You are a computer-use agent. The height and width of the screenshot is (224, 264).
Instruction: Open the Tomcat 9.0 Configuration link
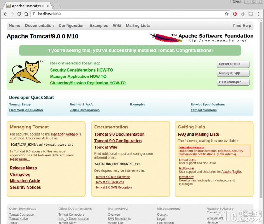(118, 141)
